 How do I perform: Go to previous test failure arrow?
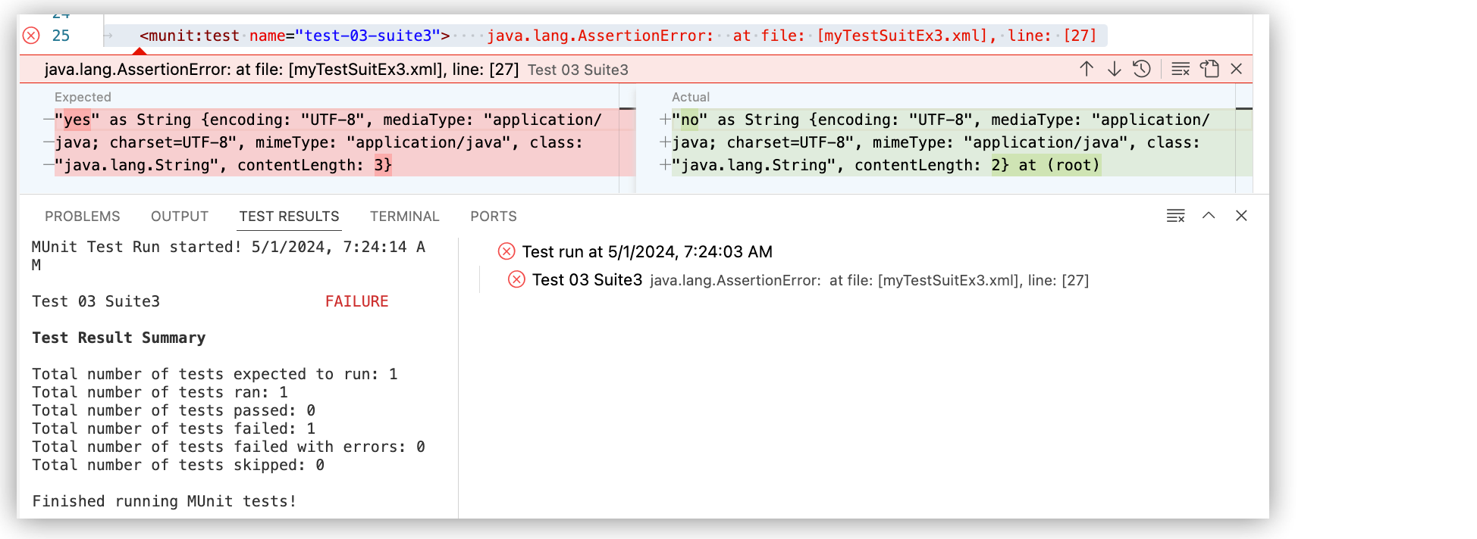tap(1086, 69)
